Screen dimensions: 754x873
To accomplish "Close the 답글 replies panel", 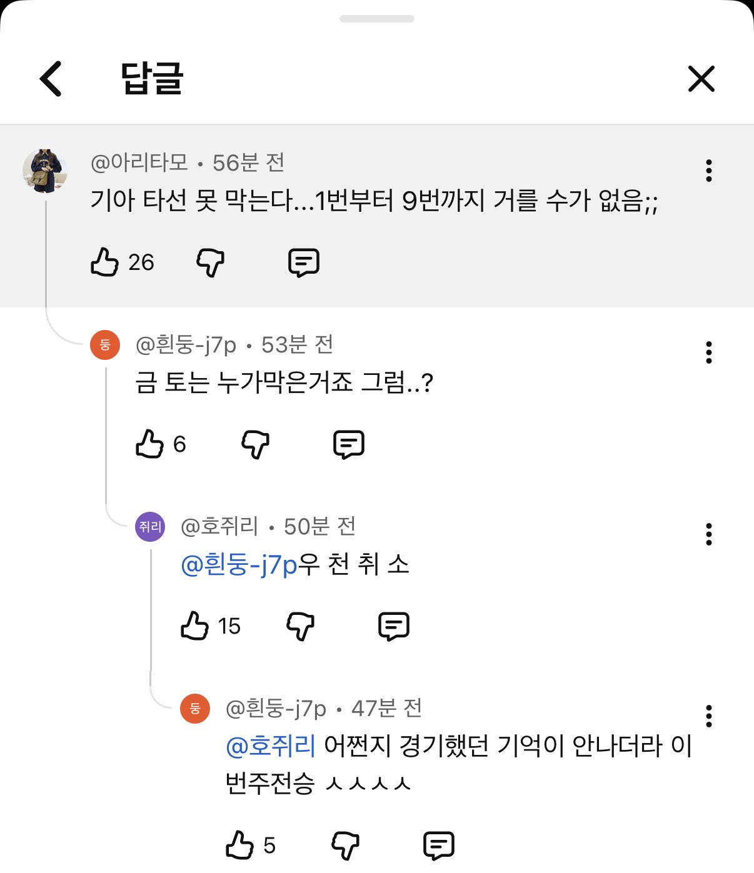I will pyautogui.click(x=701, y=79).
